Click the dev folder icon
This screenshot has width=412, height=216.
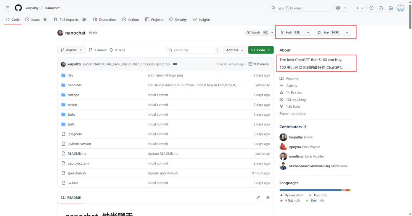pyautogui.click(x=63, y=75)
